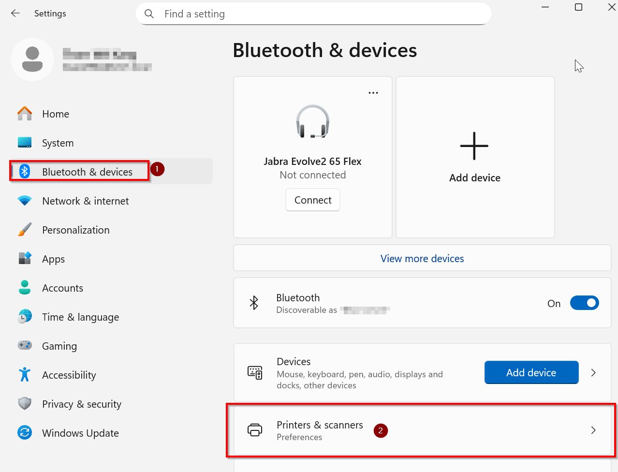
Task: Click the Windows Update sync icon
Action: pos(25,433)
